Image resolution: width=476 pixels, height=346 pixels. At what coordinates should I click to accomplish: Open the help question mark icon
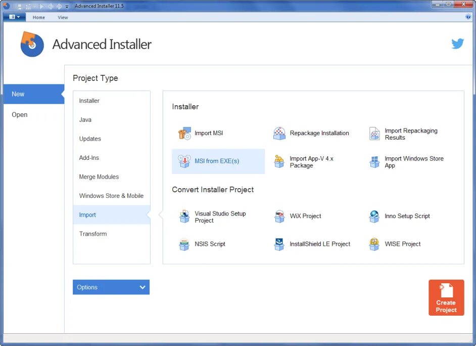coord(468,17)
